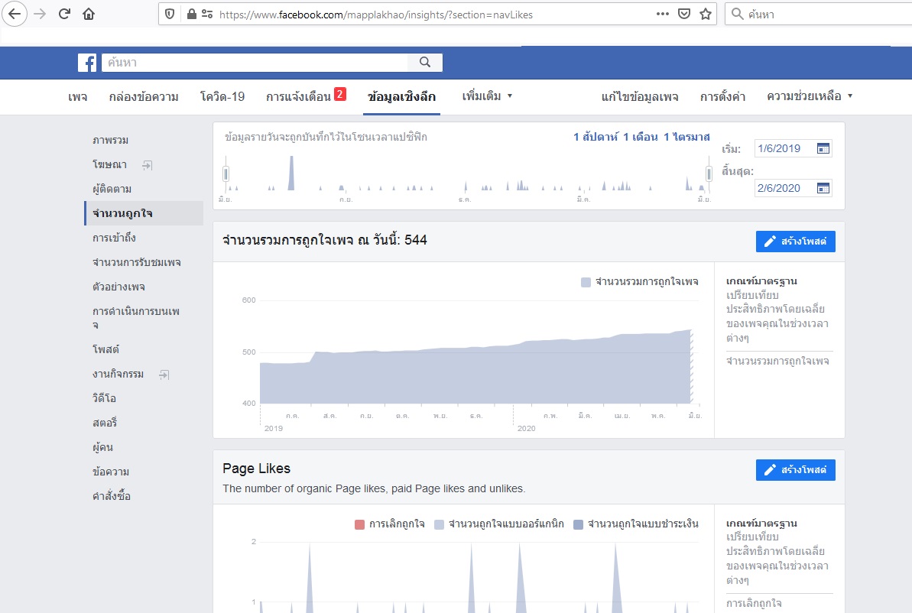The height and width of the screenshot is (613, 912).
Task: Toggle จำนวนรวมการถูกใจเพจ legend series
Action: tap(640, 282)
